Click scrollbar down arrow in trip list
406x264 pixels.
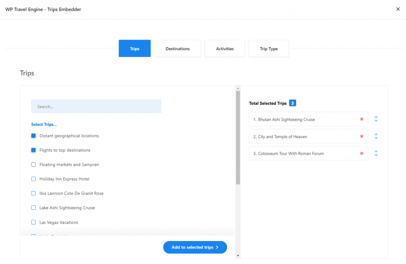click(x=238, y=256)
